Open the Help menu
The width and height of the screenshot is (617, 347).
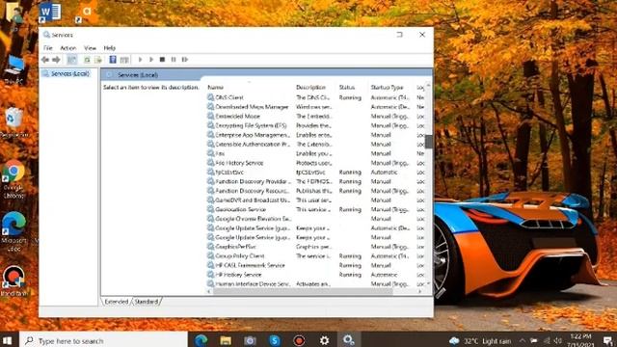(x=109, y=48)
